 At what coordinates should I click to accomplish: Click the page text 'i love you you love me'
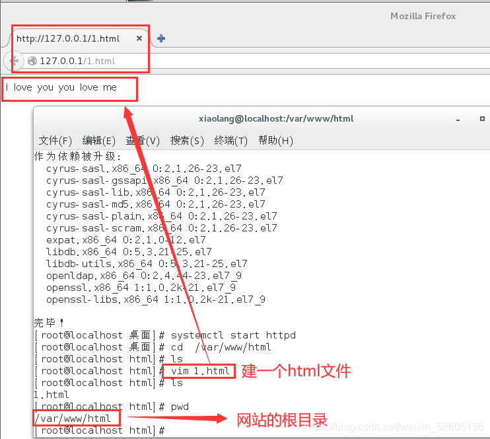(61, 87)
